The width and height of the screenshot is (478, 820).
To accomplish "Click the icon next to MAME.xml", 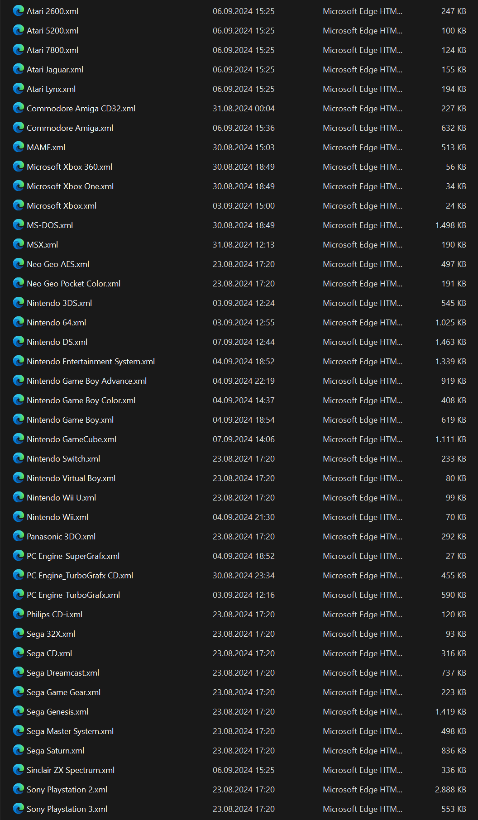I will [x=19, y=147].
